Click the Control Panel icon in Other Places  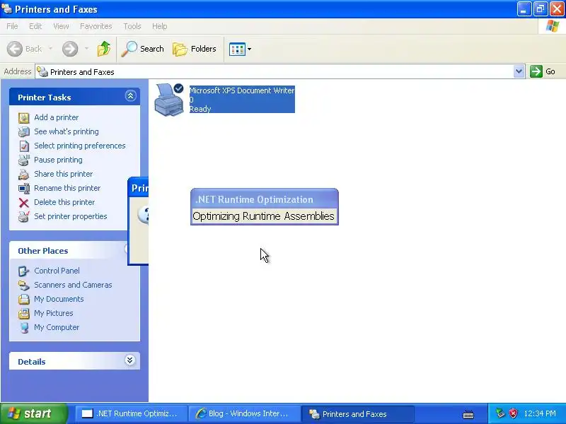24,271
